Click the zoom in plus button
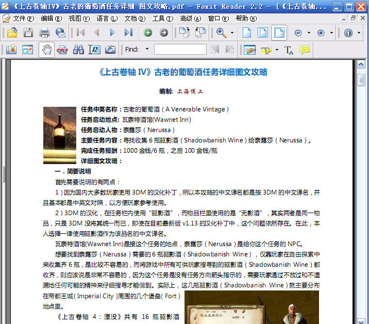This screenshot has width=369, height=324. tap(321, 33)
